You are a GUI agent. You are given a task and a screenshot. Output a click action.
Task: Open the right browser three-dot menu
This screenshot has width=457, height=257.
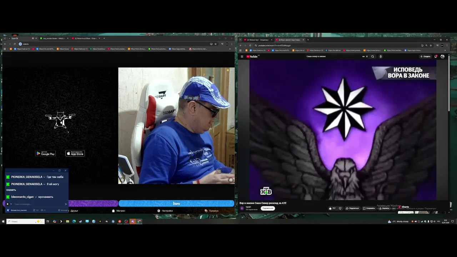click(x=447, y=45)
